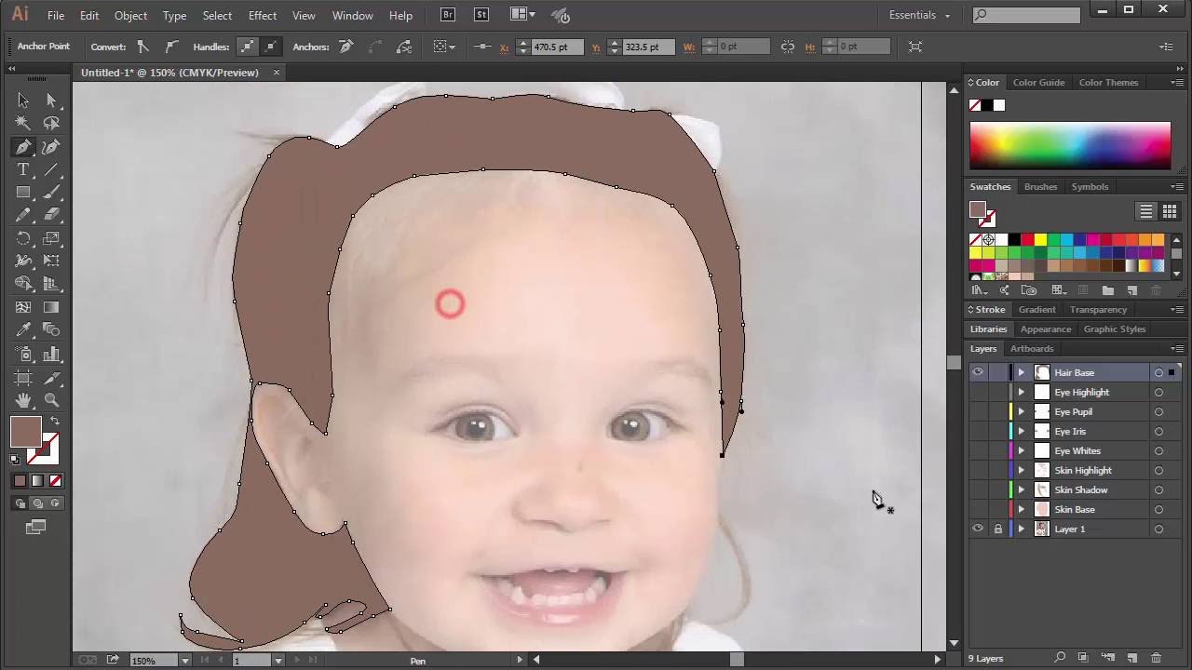Select the Hand tool

[x=23, y=400]
